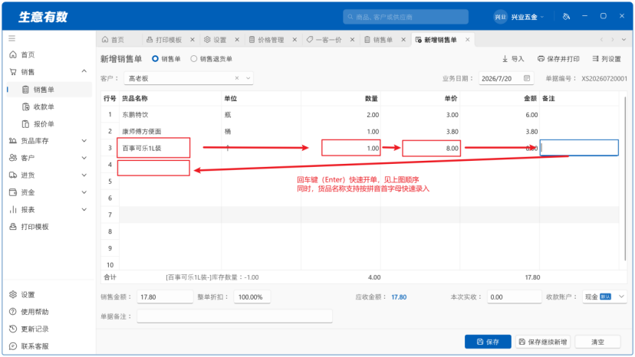
Task: Switch to the 一客一价 tab
Action: click(324, 40)
